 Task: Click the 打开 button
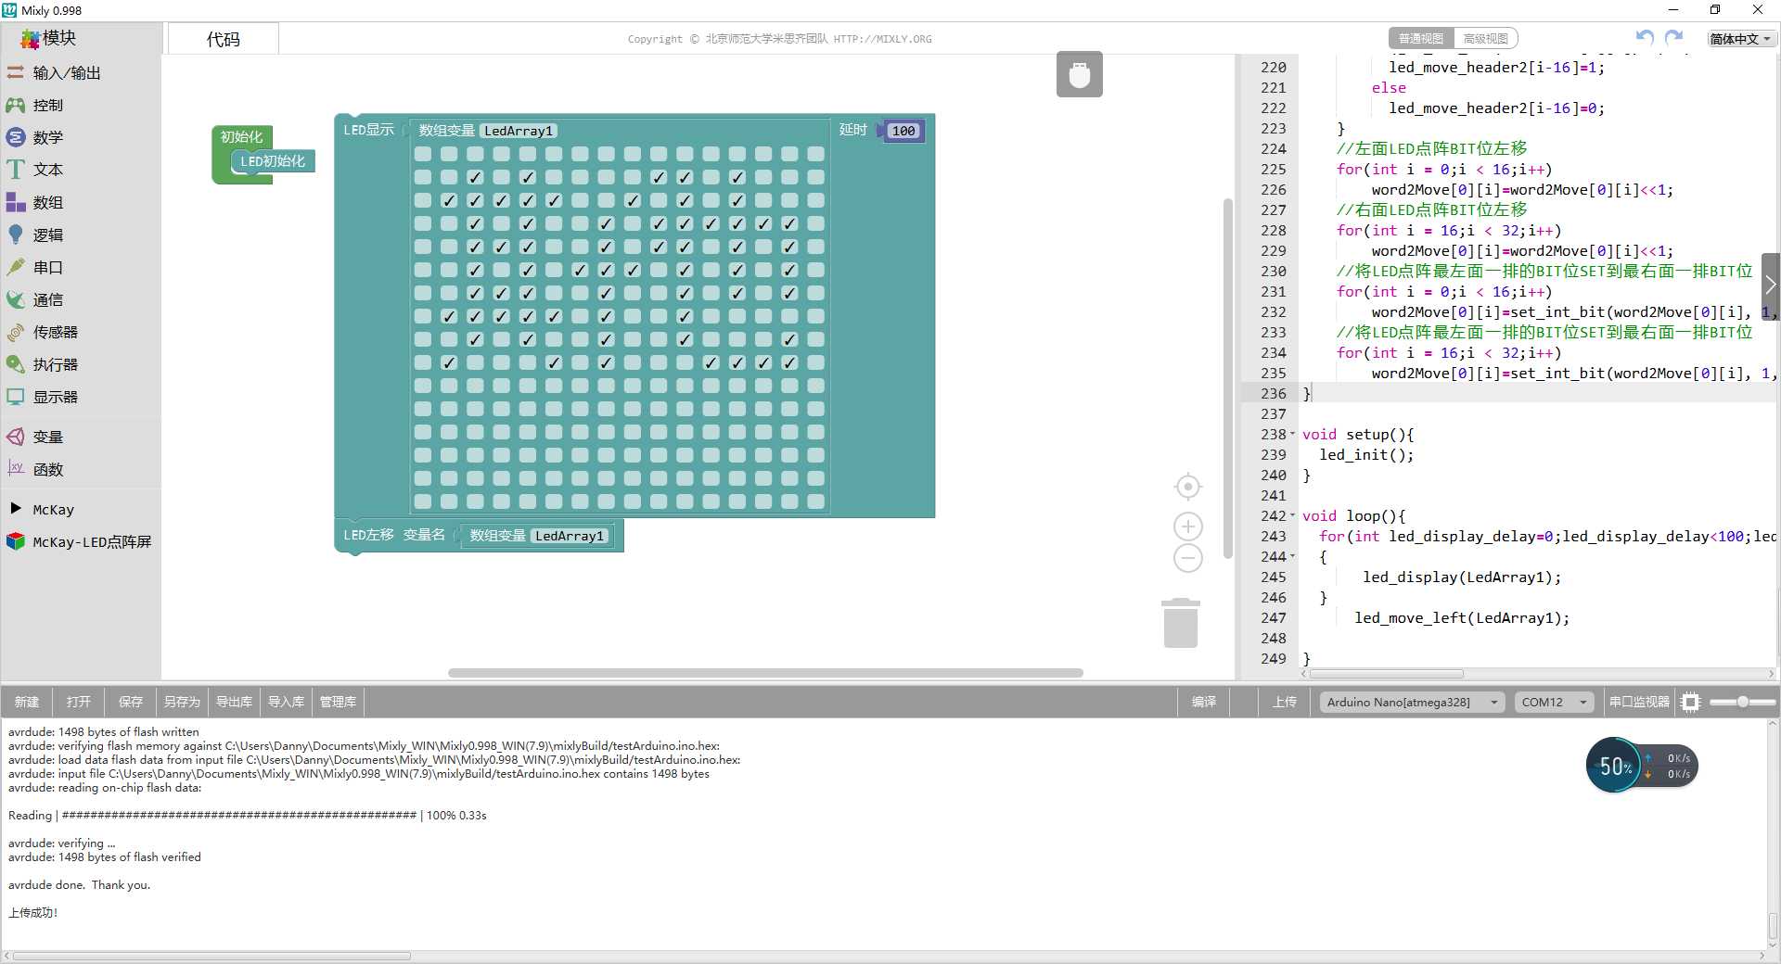[79, 702]
